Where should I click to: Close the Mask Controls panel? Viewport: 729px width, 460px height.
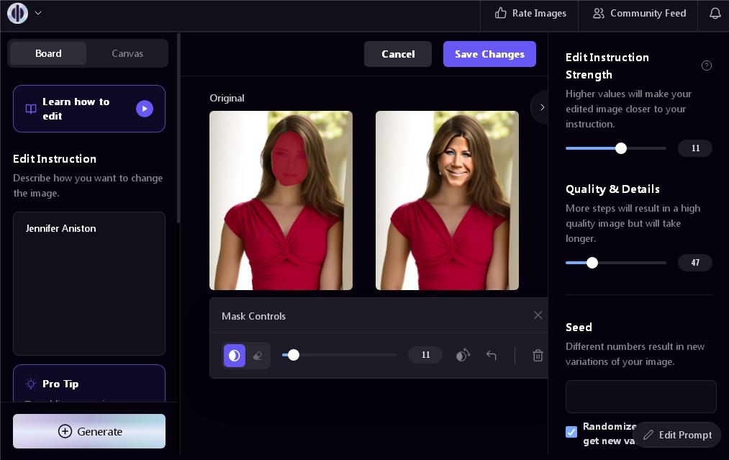[538, 315]
